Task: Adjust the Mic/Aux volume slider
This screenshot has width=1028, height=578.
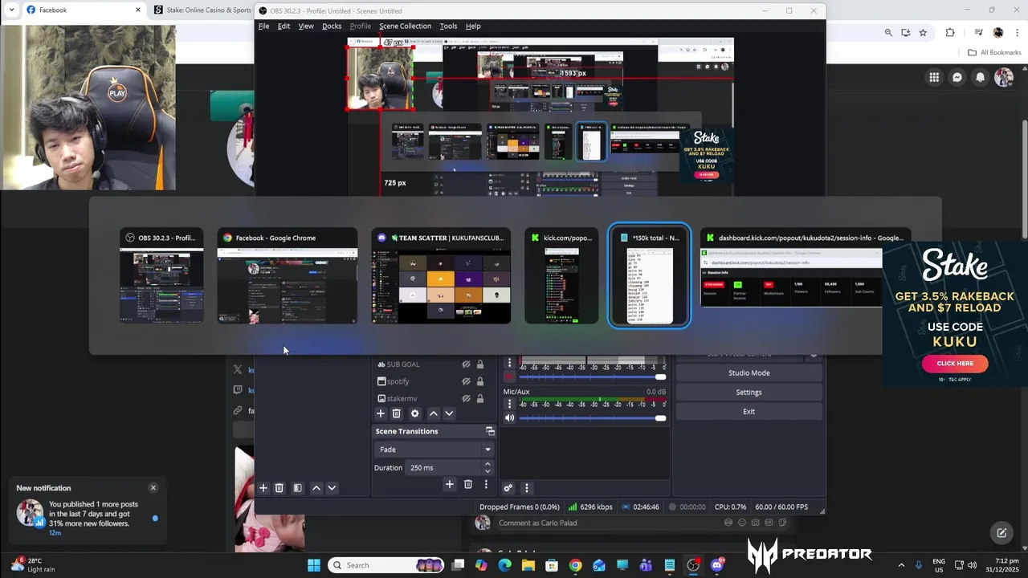Action: coord(594,417)
